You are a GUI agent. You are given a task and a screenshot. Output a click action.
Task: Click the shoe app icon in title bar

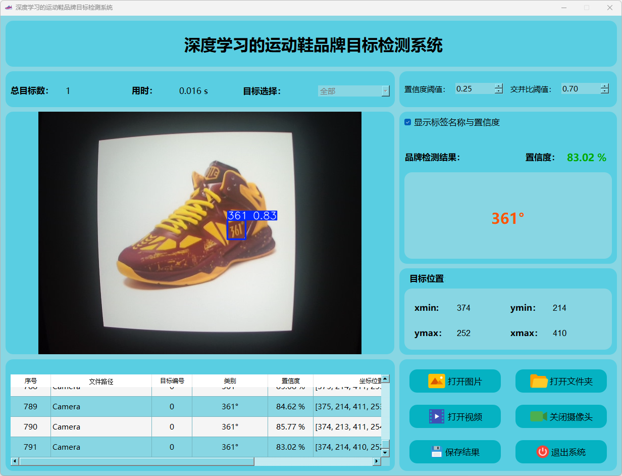tap(8, 8)
